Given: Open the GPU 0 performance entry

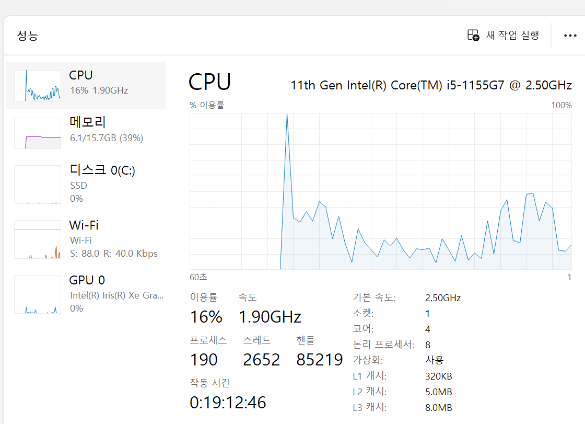Looking at the screenshot, I should 87,280.
